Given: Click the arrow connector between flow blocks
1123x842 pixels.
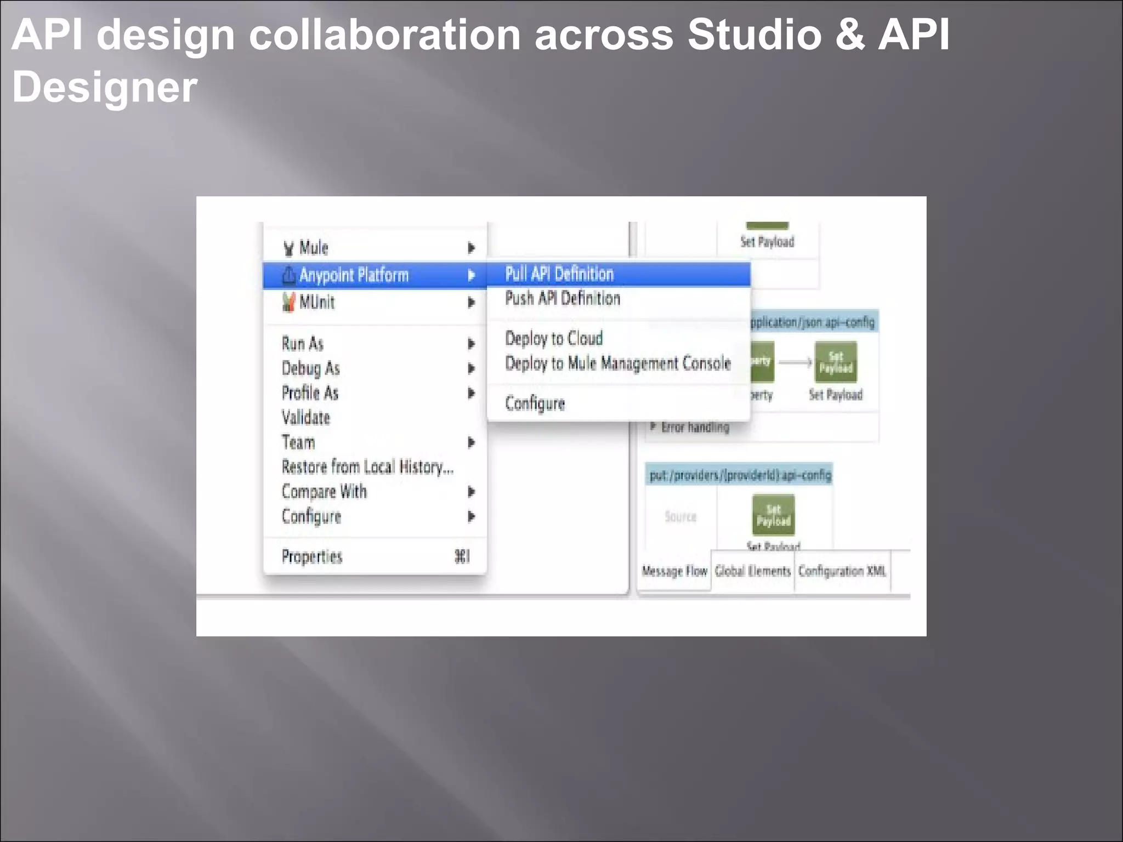Looking at the screenshot, I should point(795,362).
